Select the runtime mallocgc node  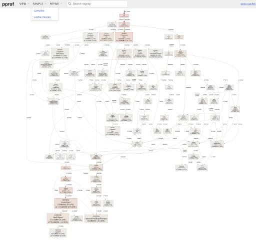[96, 168]
